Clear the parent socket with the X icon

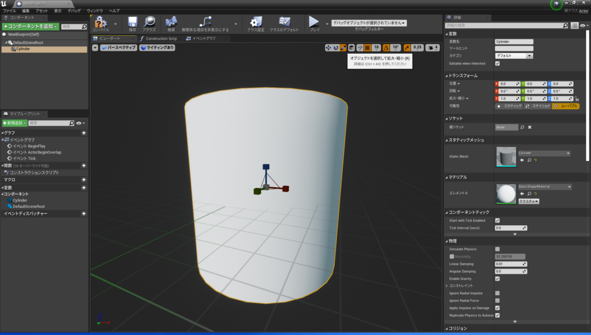pos(529,127)
